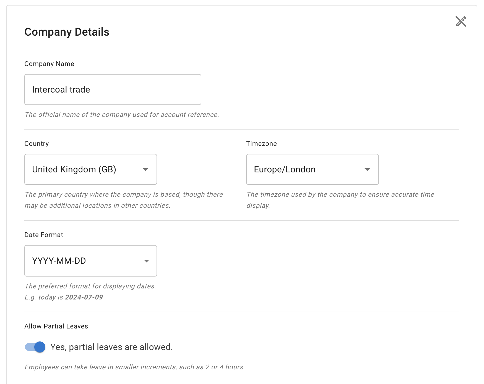Click the 'Date Format' field label
Screen dimensions: 484x384
(x=44, y=235)
